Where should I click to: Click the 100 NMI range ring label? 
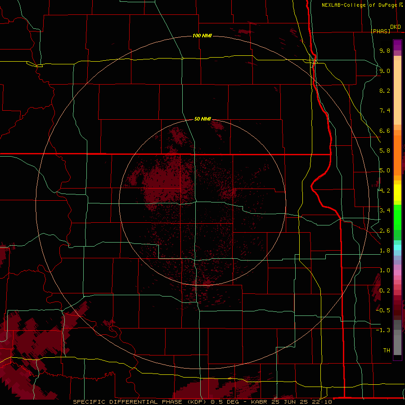point(202,36)
